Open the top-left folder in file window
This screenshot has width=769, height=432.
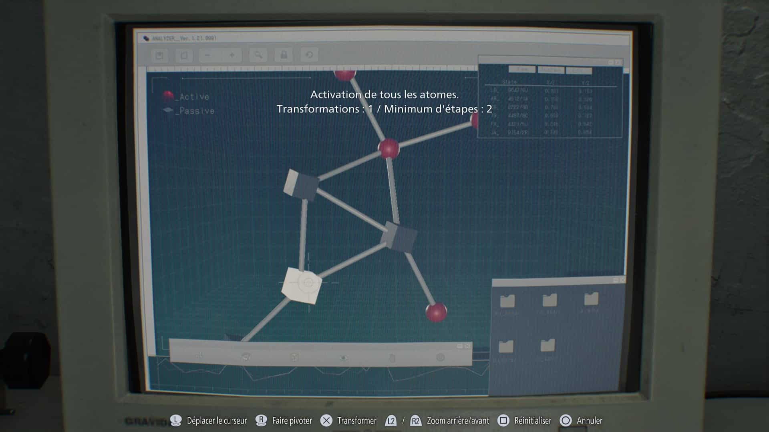[x=507, y=301]
